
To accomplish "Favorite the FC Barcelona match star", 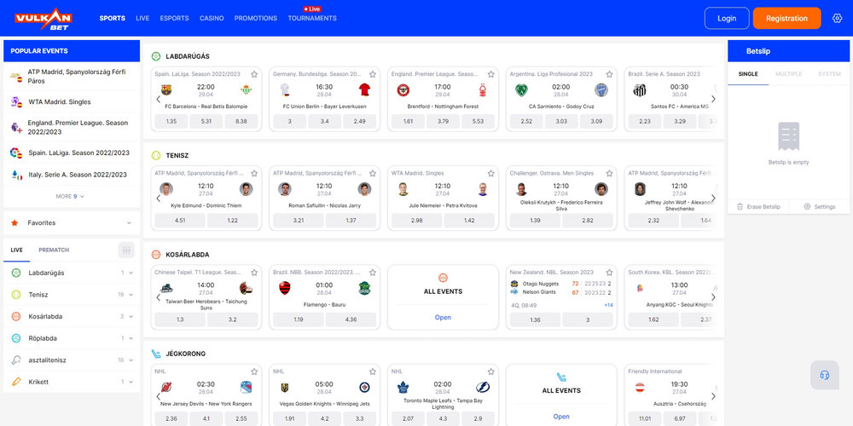I will 254,74.
